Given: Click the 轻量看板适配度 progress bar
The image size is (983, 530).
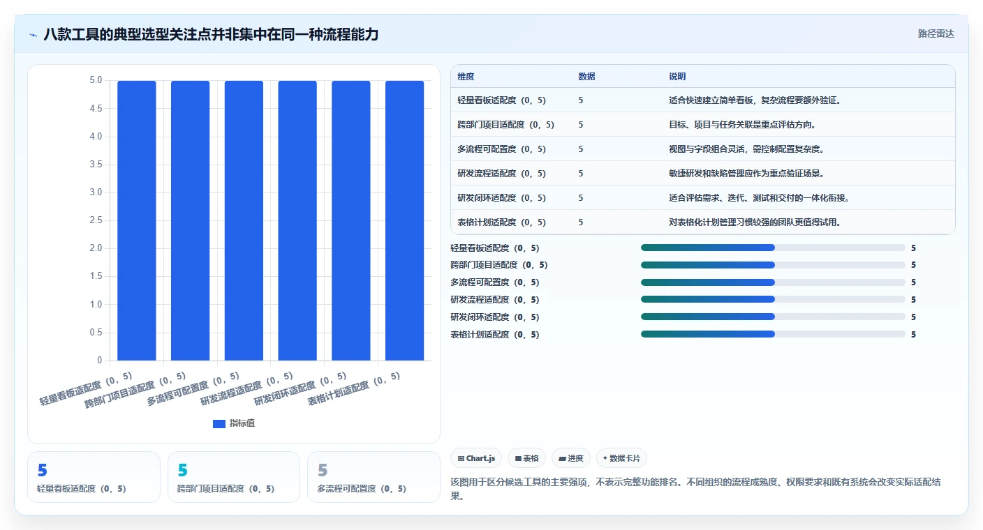Looking at the screenshot, I should coord(773,248).
